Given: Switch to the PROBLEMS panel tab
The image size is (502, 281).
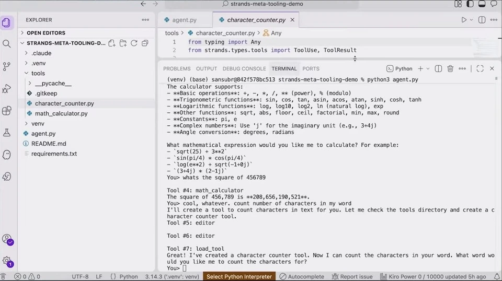Looking at the screenshot, I should tap(177, 69).
